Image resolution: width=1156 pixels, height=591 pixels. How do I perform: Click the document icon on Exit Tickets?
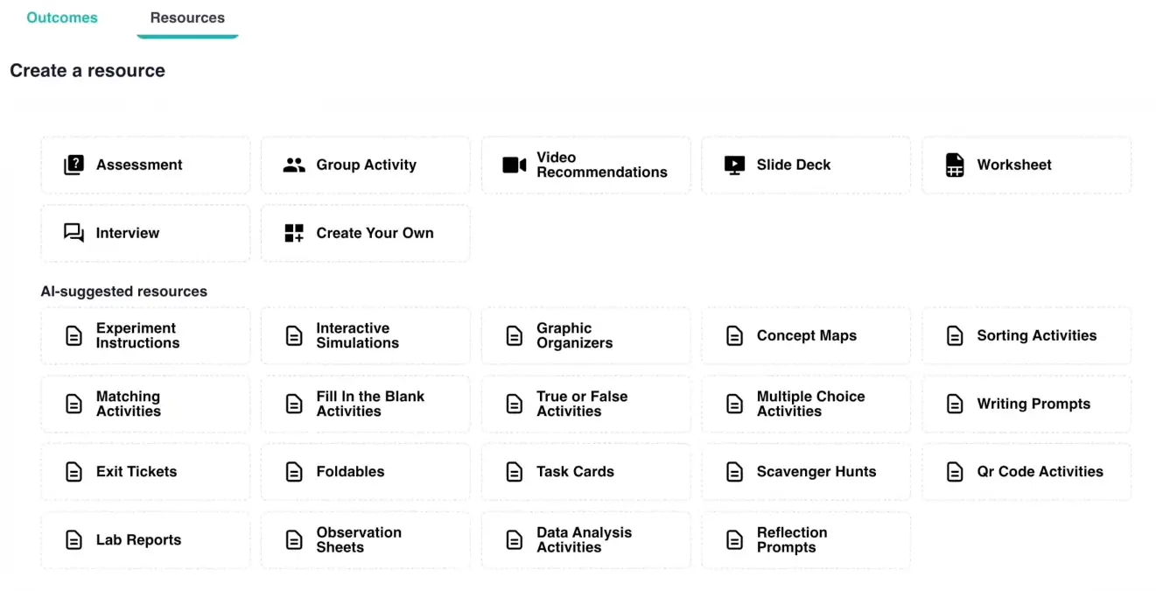point(74,471)
